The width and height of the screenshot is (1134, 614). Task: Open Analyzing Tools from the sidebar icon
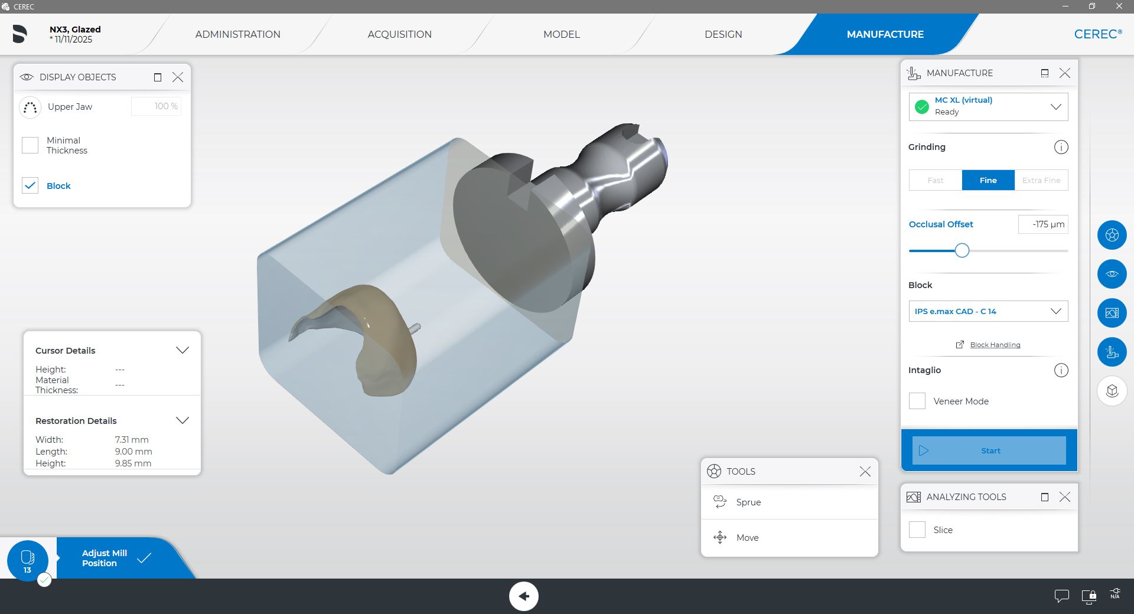point(1112,313)
